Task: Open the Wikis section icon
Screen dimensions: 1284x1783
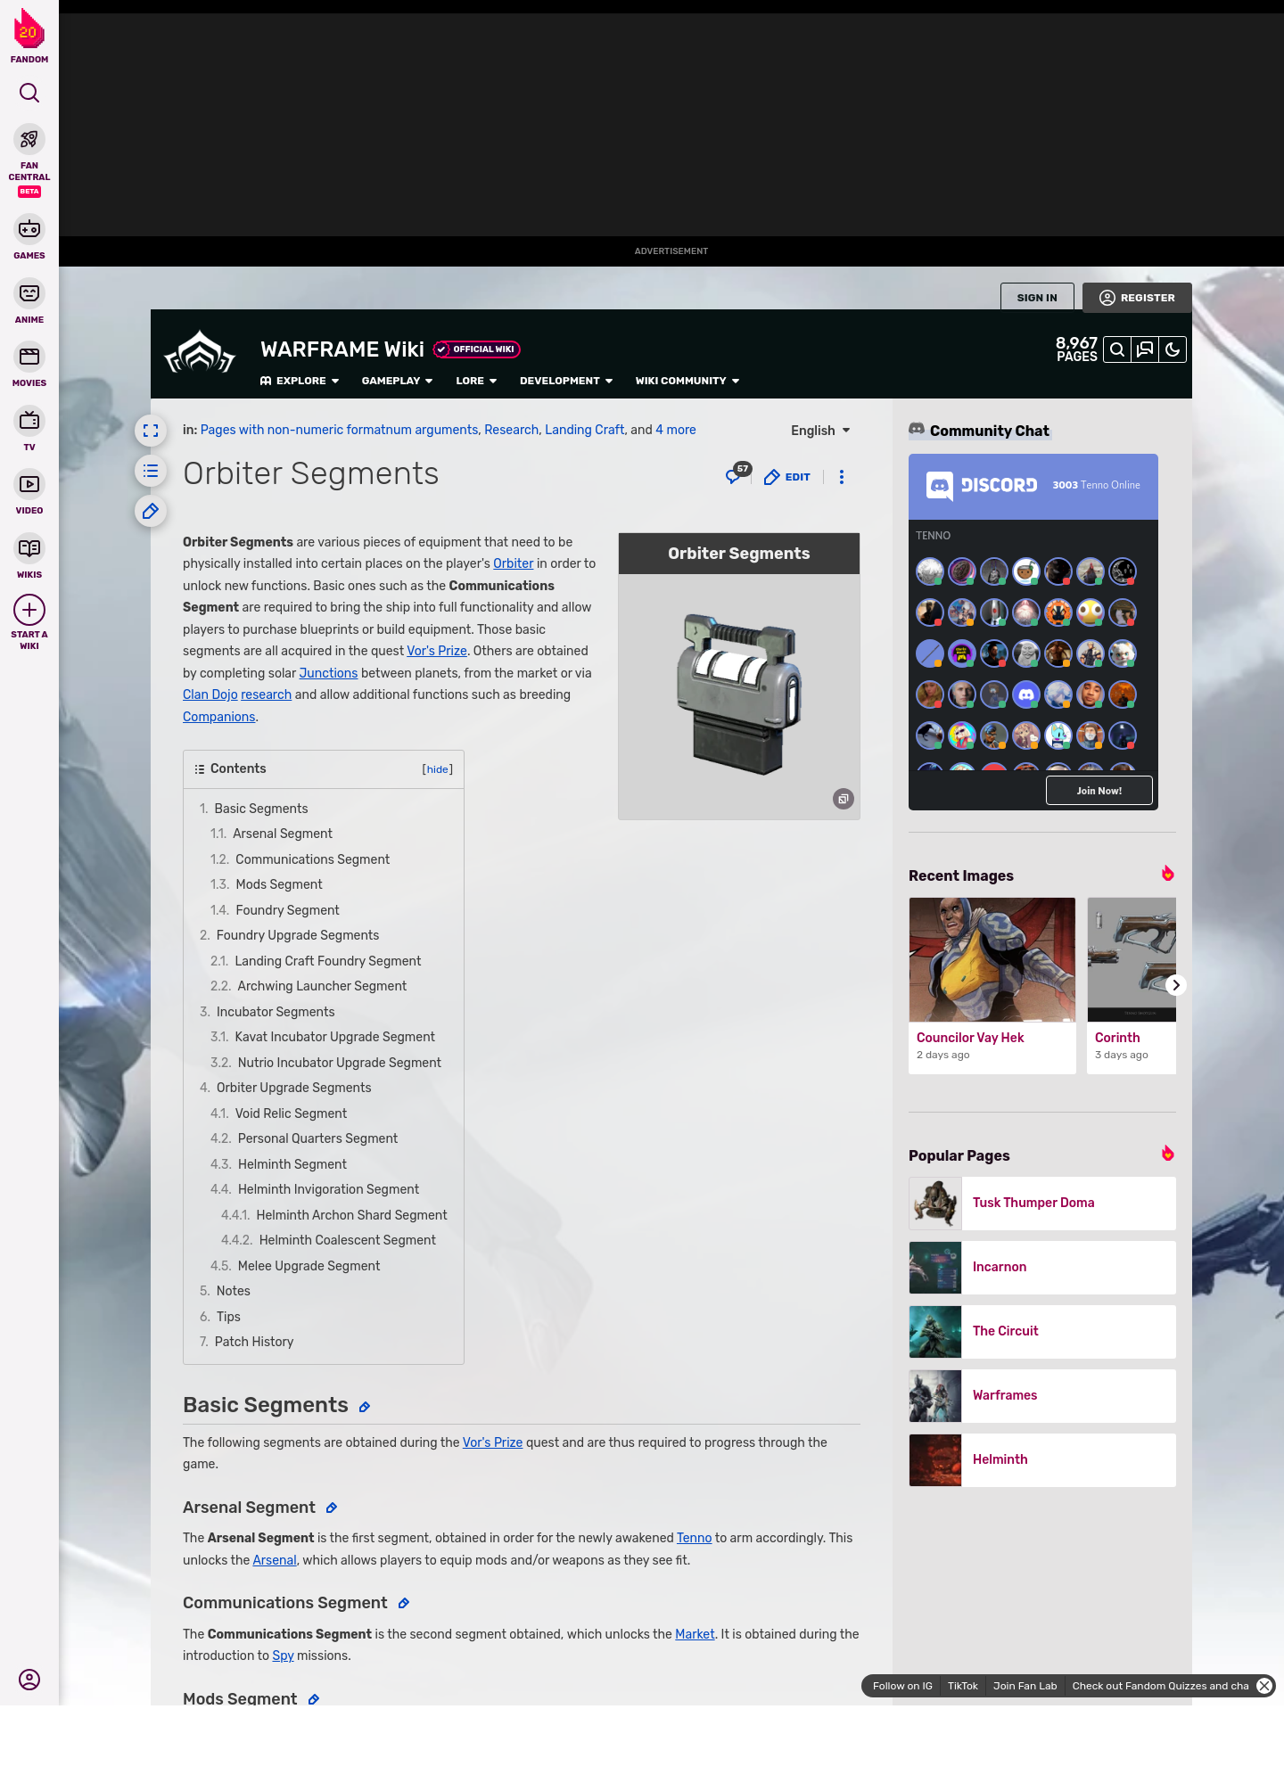Action: (x=29, y=548)
